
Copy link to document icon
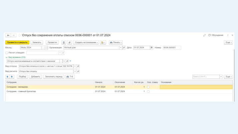(x=204, y=35)
